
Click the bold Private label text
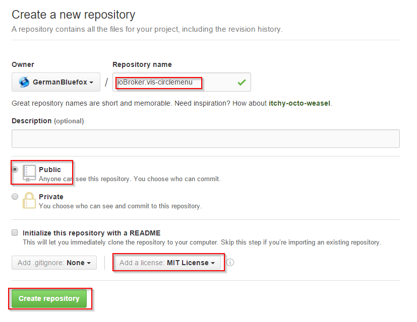point(51,197)
